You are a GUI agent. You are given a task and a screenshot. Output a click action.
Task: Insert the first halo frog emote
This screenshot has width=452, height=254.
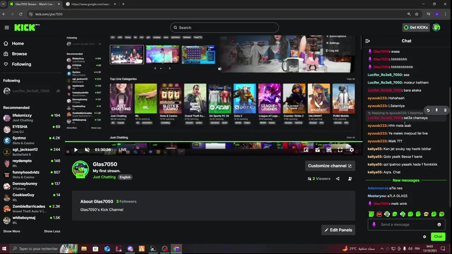pos(371,214)
